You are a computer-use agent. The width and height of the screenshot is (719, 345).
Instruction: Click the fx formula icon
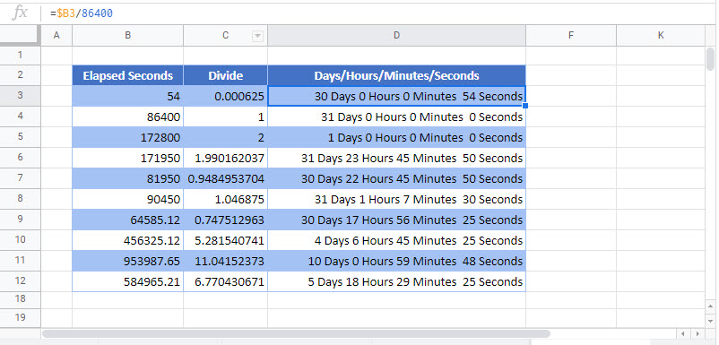[x=20, y=13]
